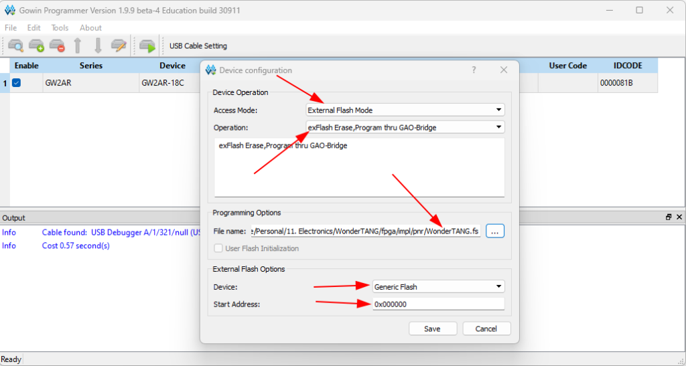Expand the Operation dropdown
The width and height of the screenshot is (686, 366).
(x=405, y=127)
